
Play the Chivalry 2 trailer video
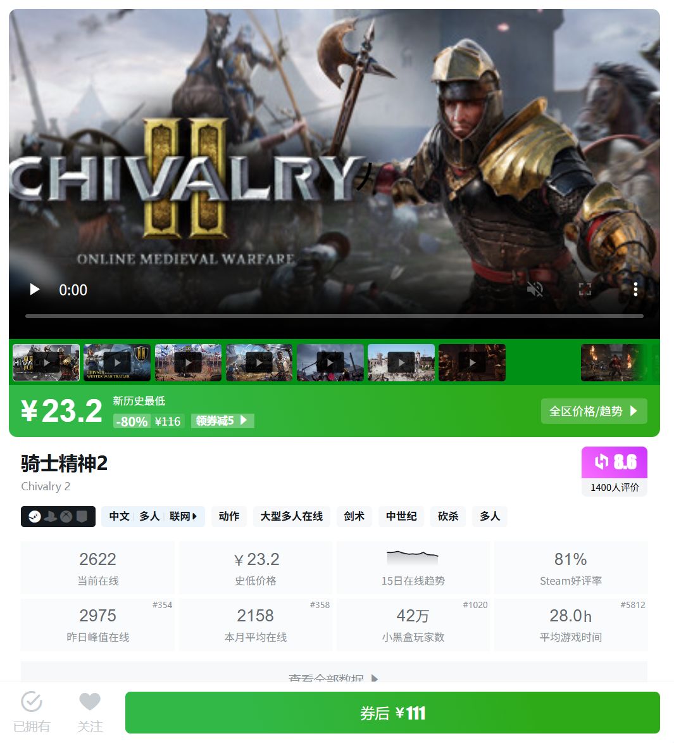pos(35,289)
